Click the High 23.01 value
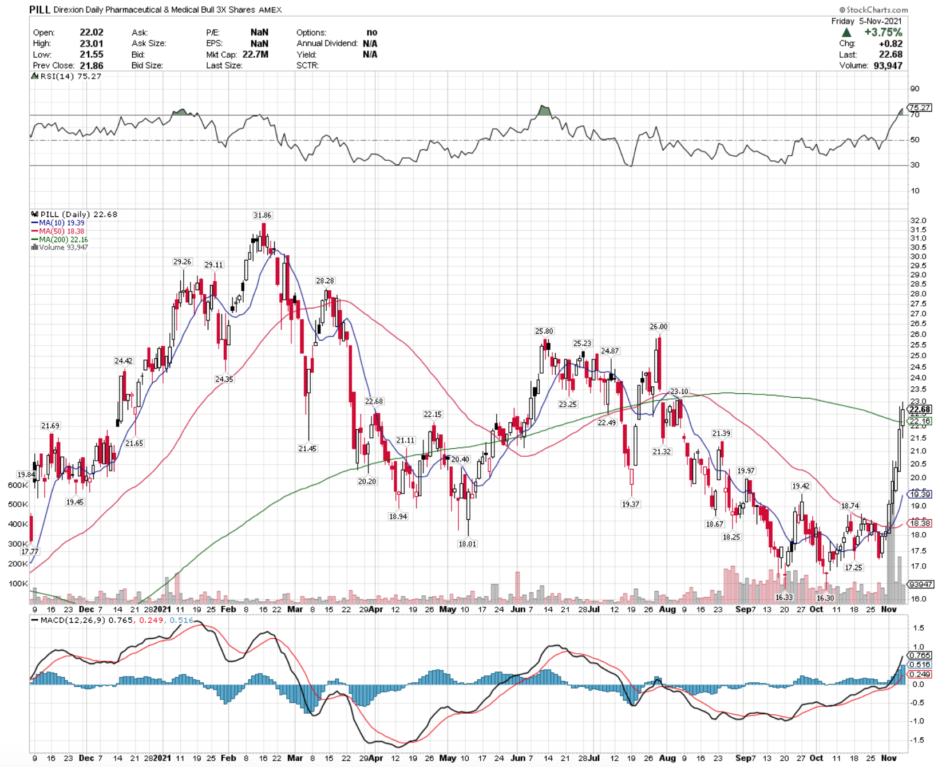942x767 pixels. (92, 44)
